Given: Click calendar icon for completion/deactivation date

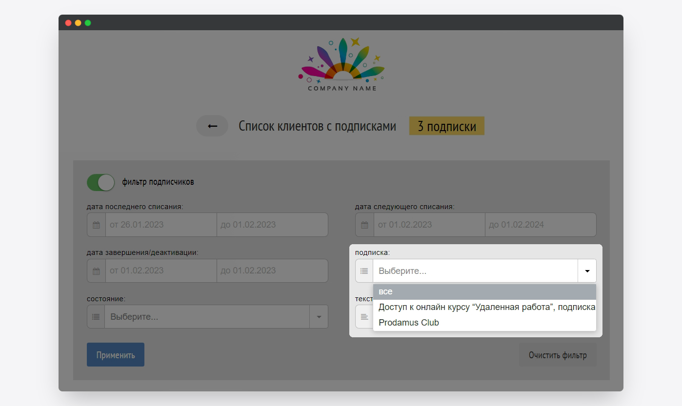Looking at the screenshot, I should point(96,271).
